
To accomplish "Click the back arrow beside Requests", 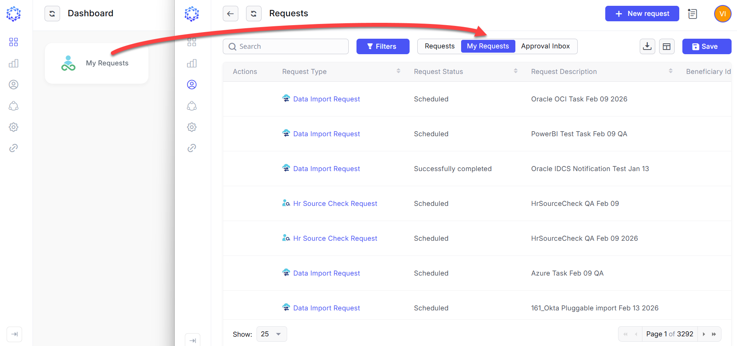I will click(x=230, y=14).
